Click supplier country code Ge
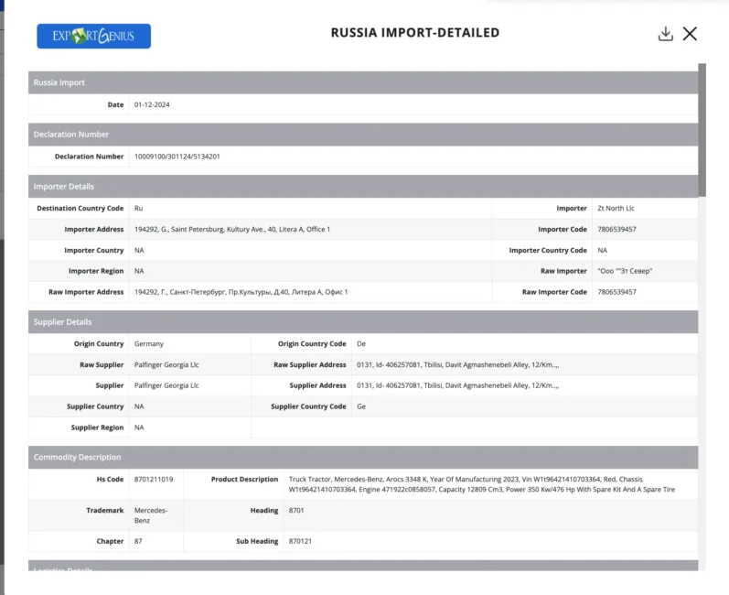Screen dimensions: 729x595 coord(361,406)
